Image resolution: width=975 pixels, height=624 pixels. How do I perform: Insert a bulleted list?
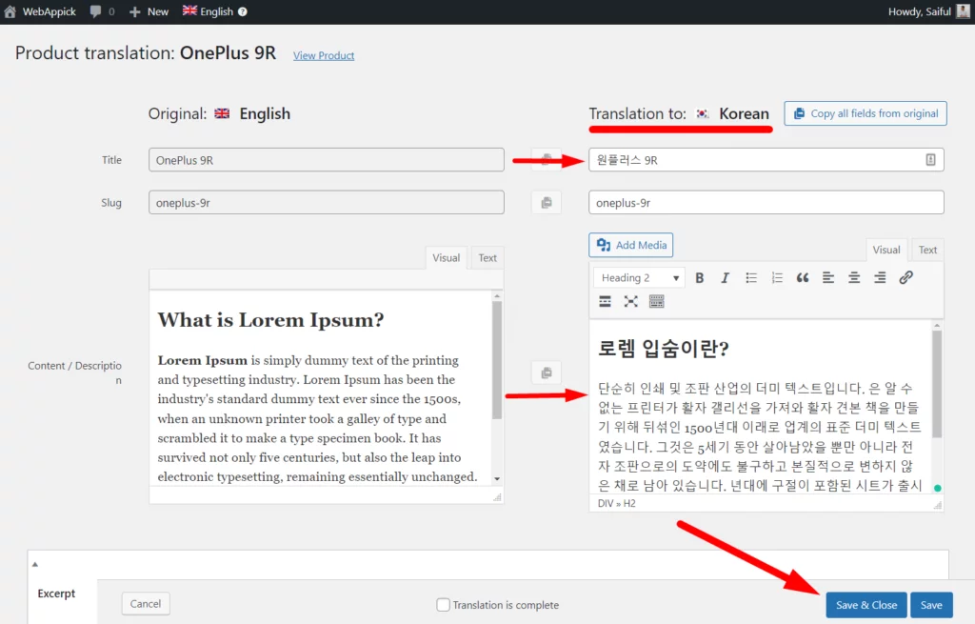(x=751, y=277)
